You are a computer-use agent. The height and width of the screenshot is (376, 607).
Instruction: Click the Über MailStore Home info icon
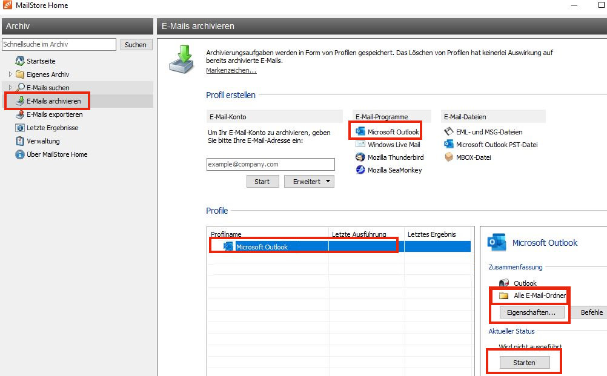pos(20,154)
